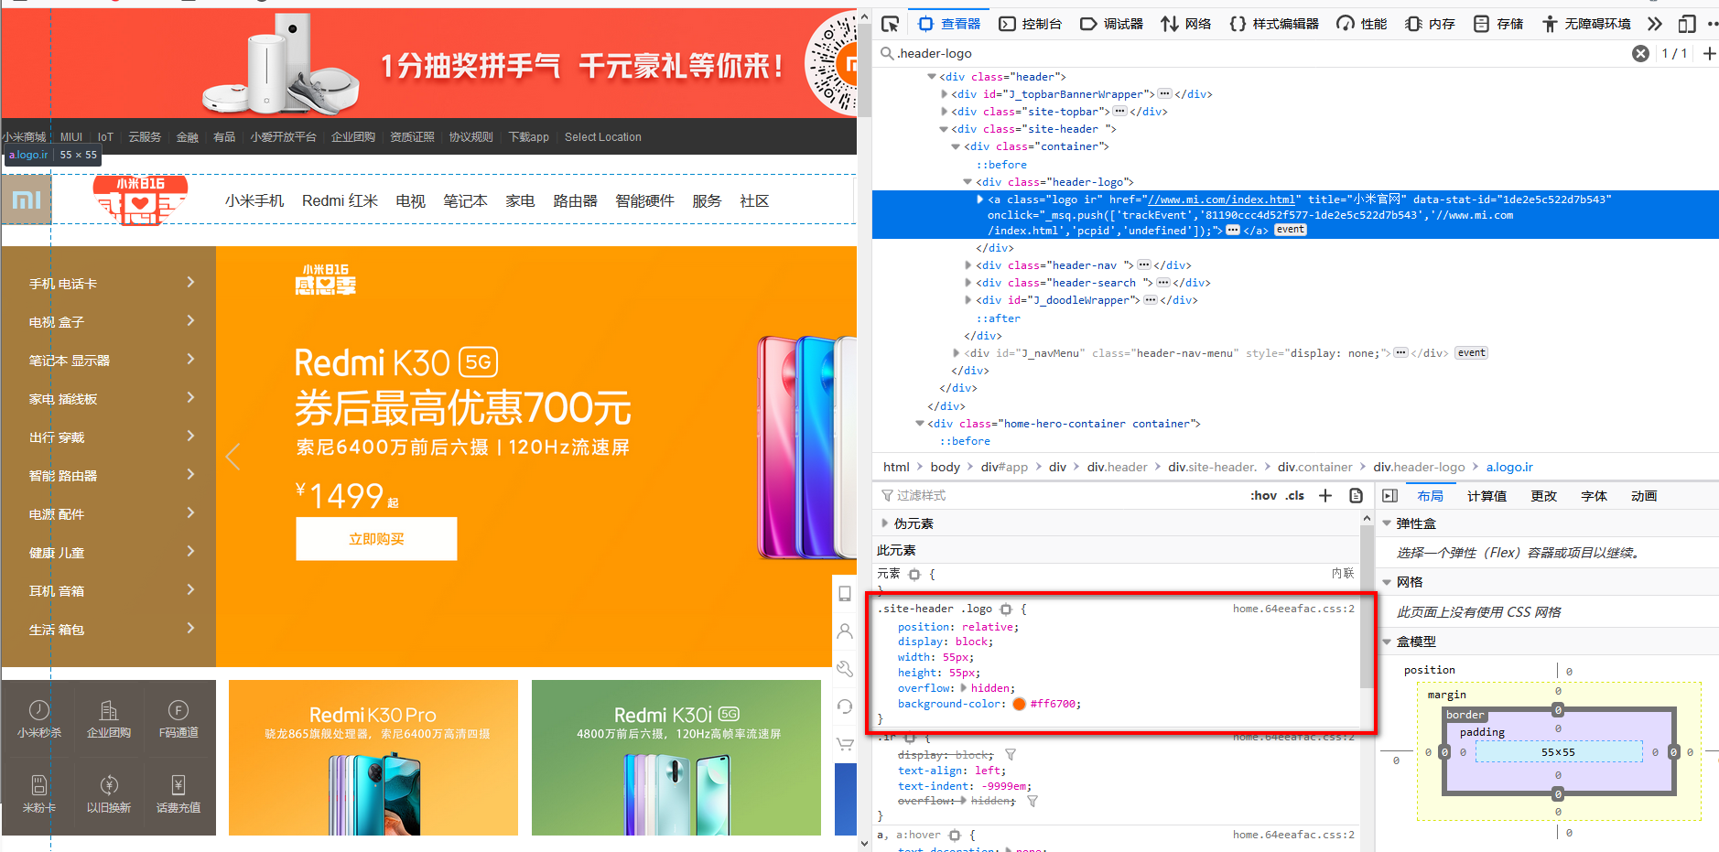Click the 立即购买 buy now button
The image size is (1719, 852).
pyautogui.click(x=376, y=539)
